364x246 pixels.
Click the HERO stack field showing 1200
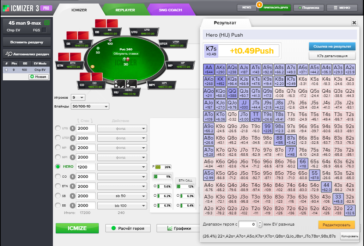pyautogui.click(x=86, y=167)
